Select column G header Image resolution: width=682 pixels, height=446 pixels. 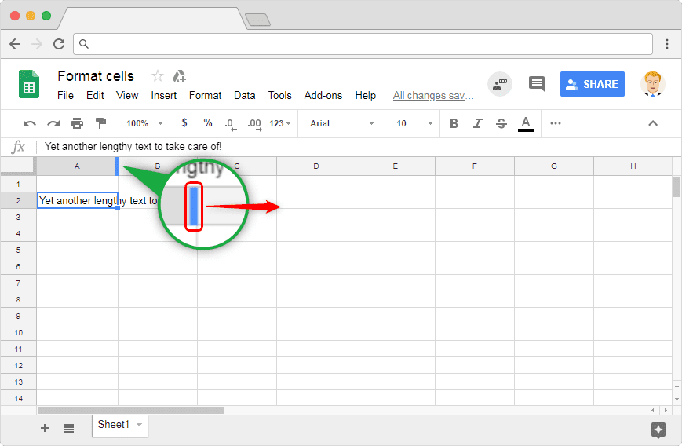pyautogui.click(x=554, y=166)
